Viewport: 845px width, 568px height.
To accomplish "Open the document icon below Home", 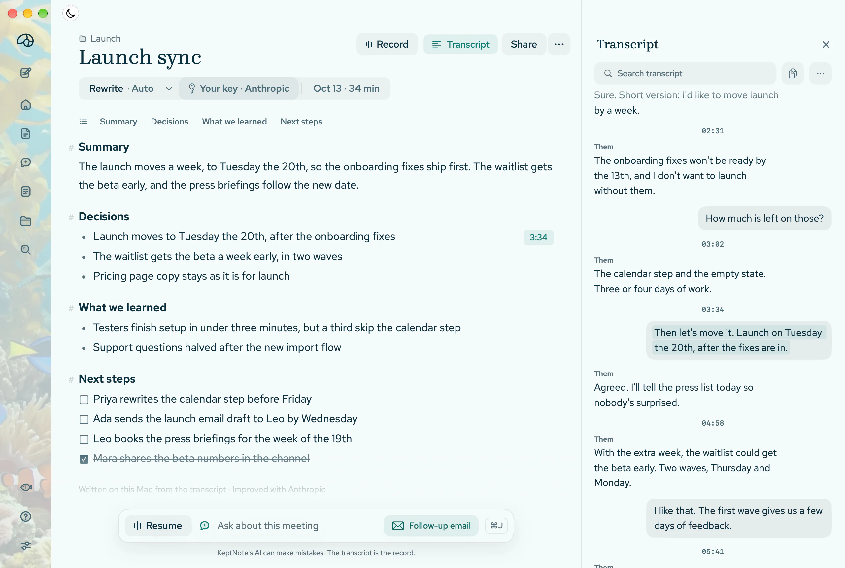I will click(x=26, y=133).
